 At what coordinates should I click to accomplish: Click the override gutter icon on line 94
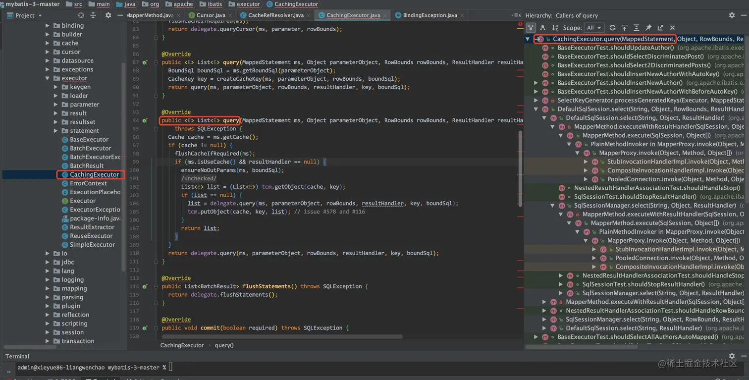[x=145, y=121]
